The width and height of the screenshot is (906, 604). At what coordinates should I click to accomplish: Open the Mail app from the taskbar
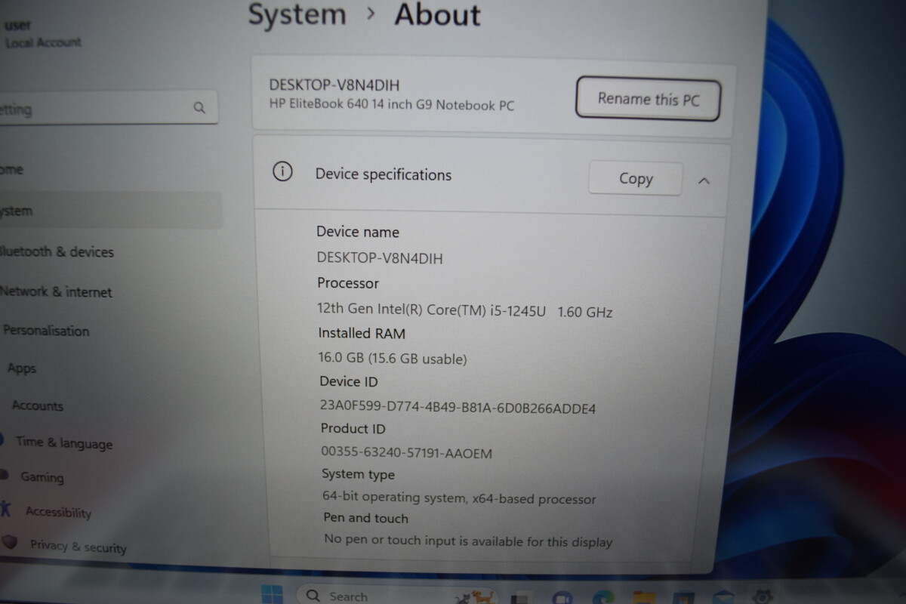[723, 598]
